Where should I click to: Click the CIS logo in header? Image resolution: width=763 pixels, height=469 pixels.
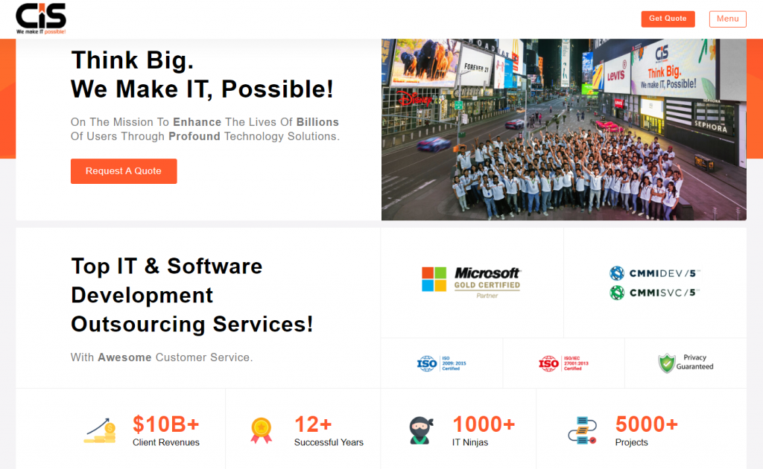[x=41, y=19]
